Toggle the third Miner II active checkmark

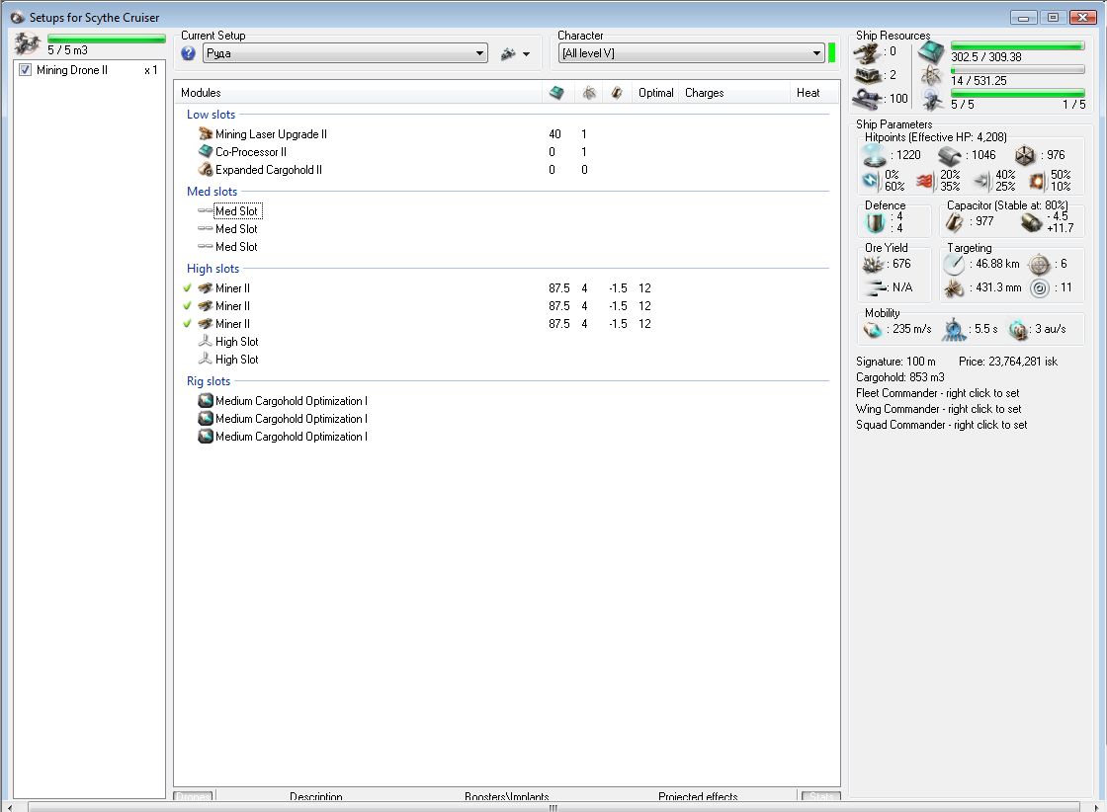click(187, 323)
